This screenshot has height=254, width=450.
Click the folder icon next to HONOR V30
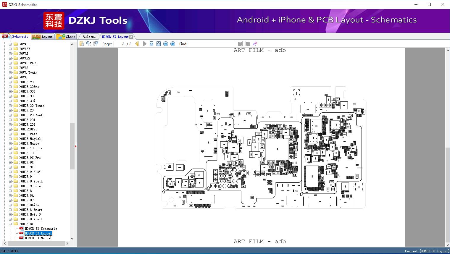coord(16,82)
